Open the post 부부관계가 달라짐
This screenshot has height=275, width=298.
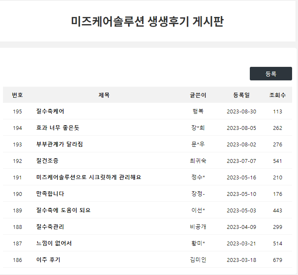coord(60,144)
